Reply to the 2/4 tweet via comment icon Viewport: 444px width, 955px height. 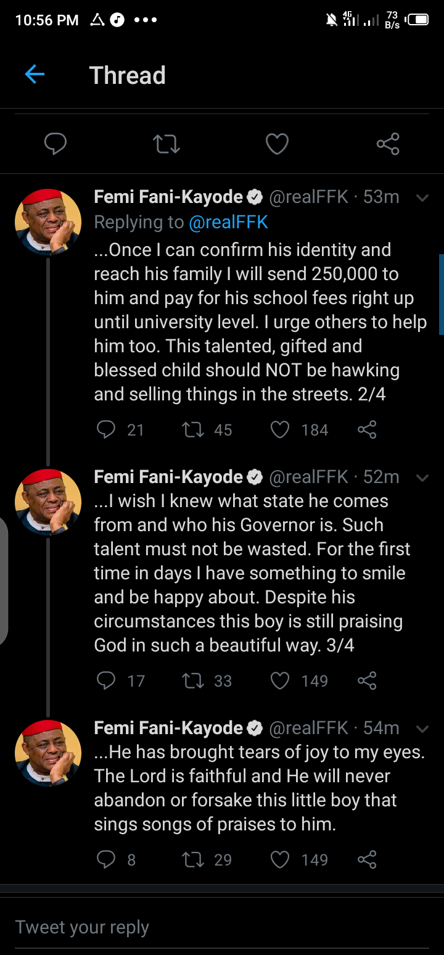106,429
